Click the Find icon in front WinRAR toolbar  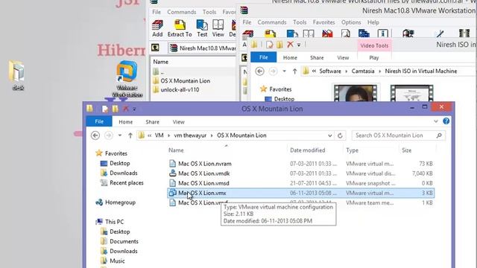[345, 33]
